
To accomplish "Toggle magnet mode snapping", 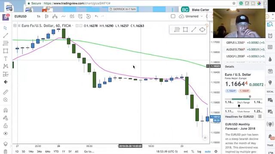I will (x=6, y=110).
